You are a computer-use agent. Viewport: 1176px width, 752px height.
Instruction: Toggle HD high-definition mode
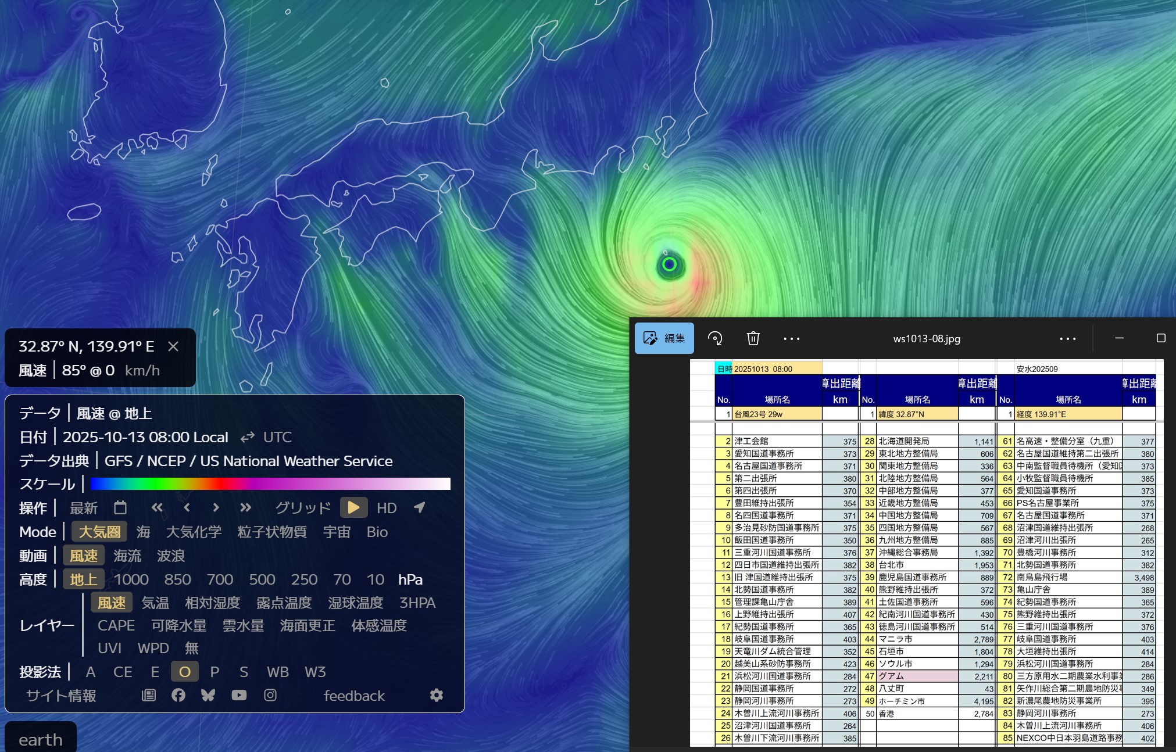[387, 508]
